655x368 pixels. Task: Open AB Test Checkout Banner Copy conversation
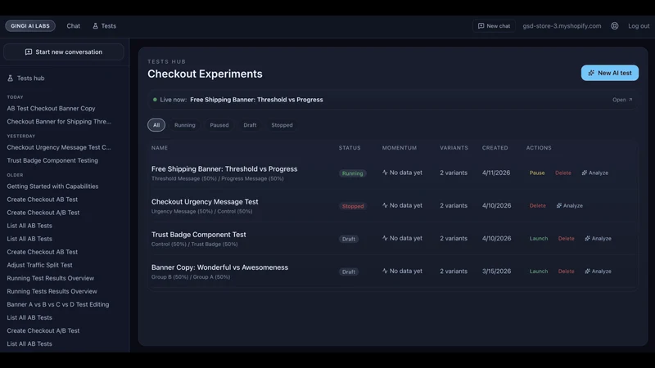tap(51, 108)
